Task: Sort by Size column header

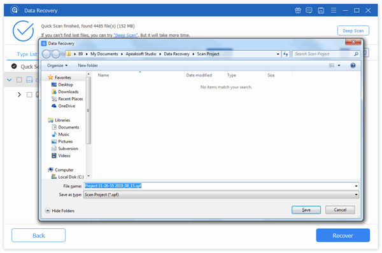Action: tap(271, 76)
